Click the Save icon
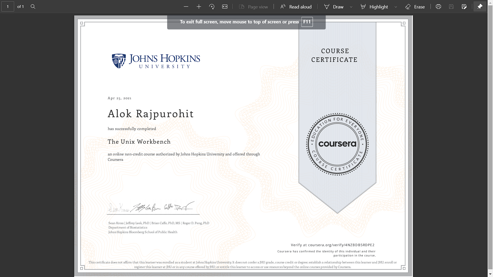 point(451,7)
